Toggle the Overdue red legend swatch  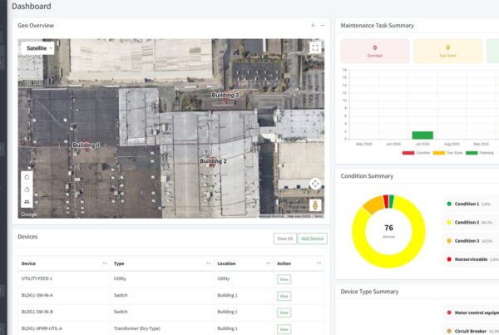point(408,153)
